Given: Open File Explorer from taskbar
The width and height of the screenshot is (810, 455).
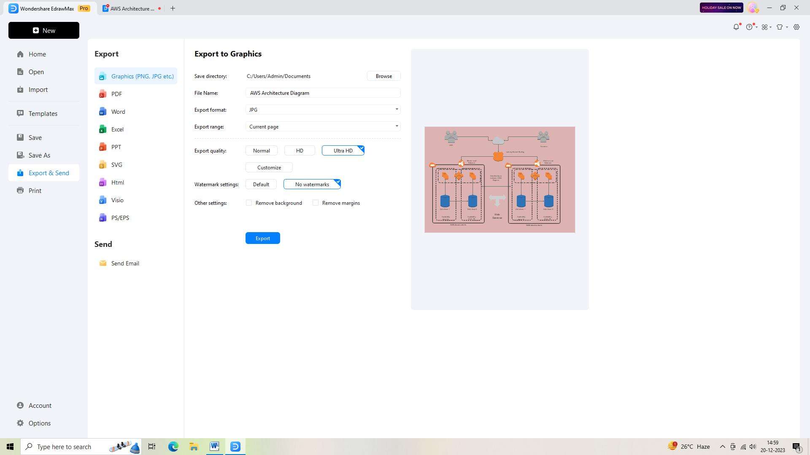Looking at the screenshot, I should (194, 447).
